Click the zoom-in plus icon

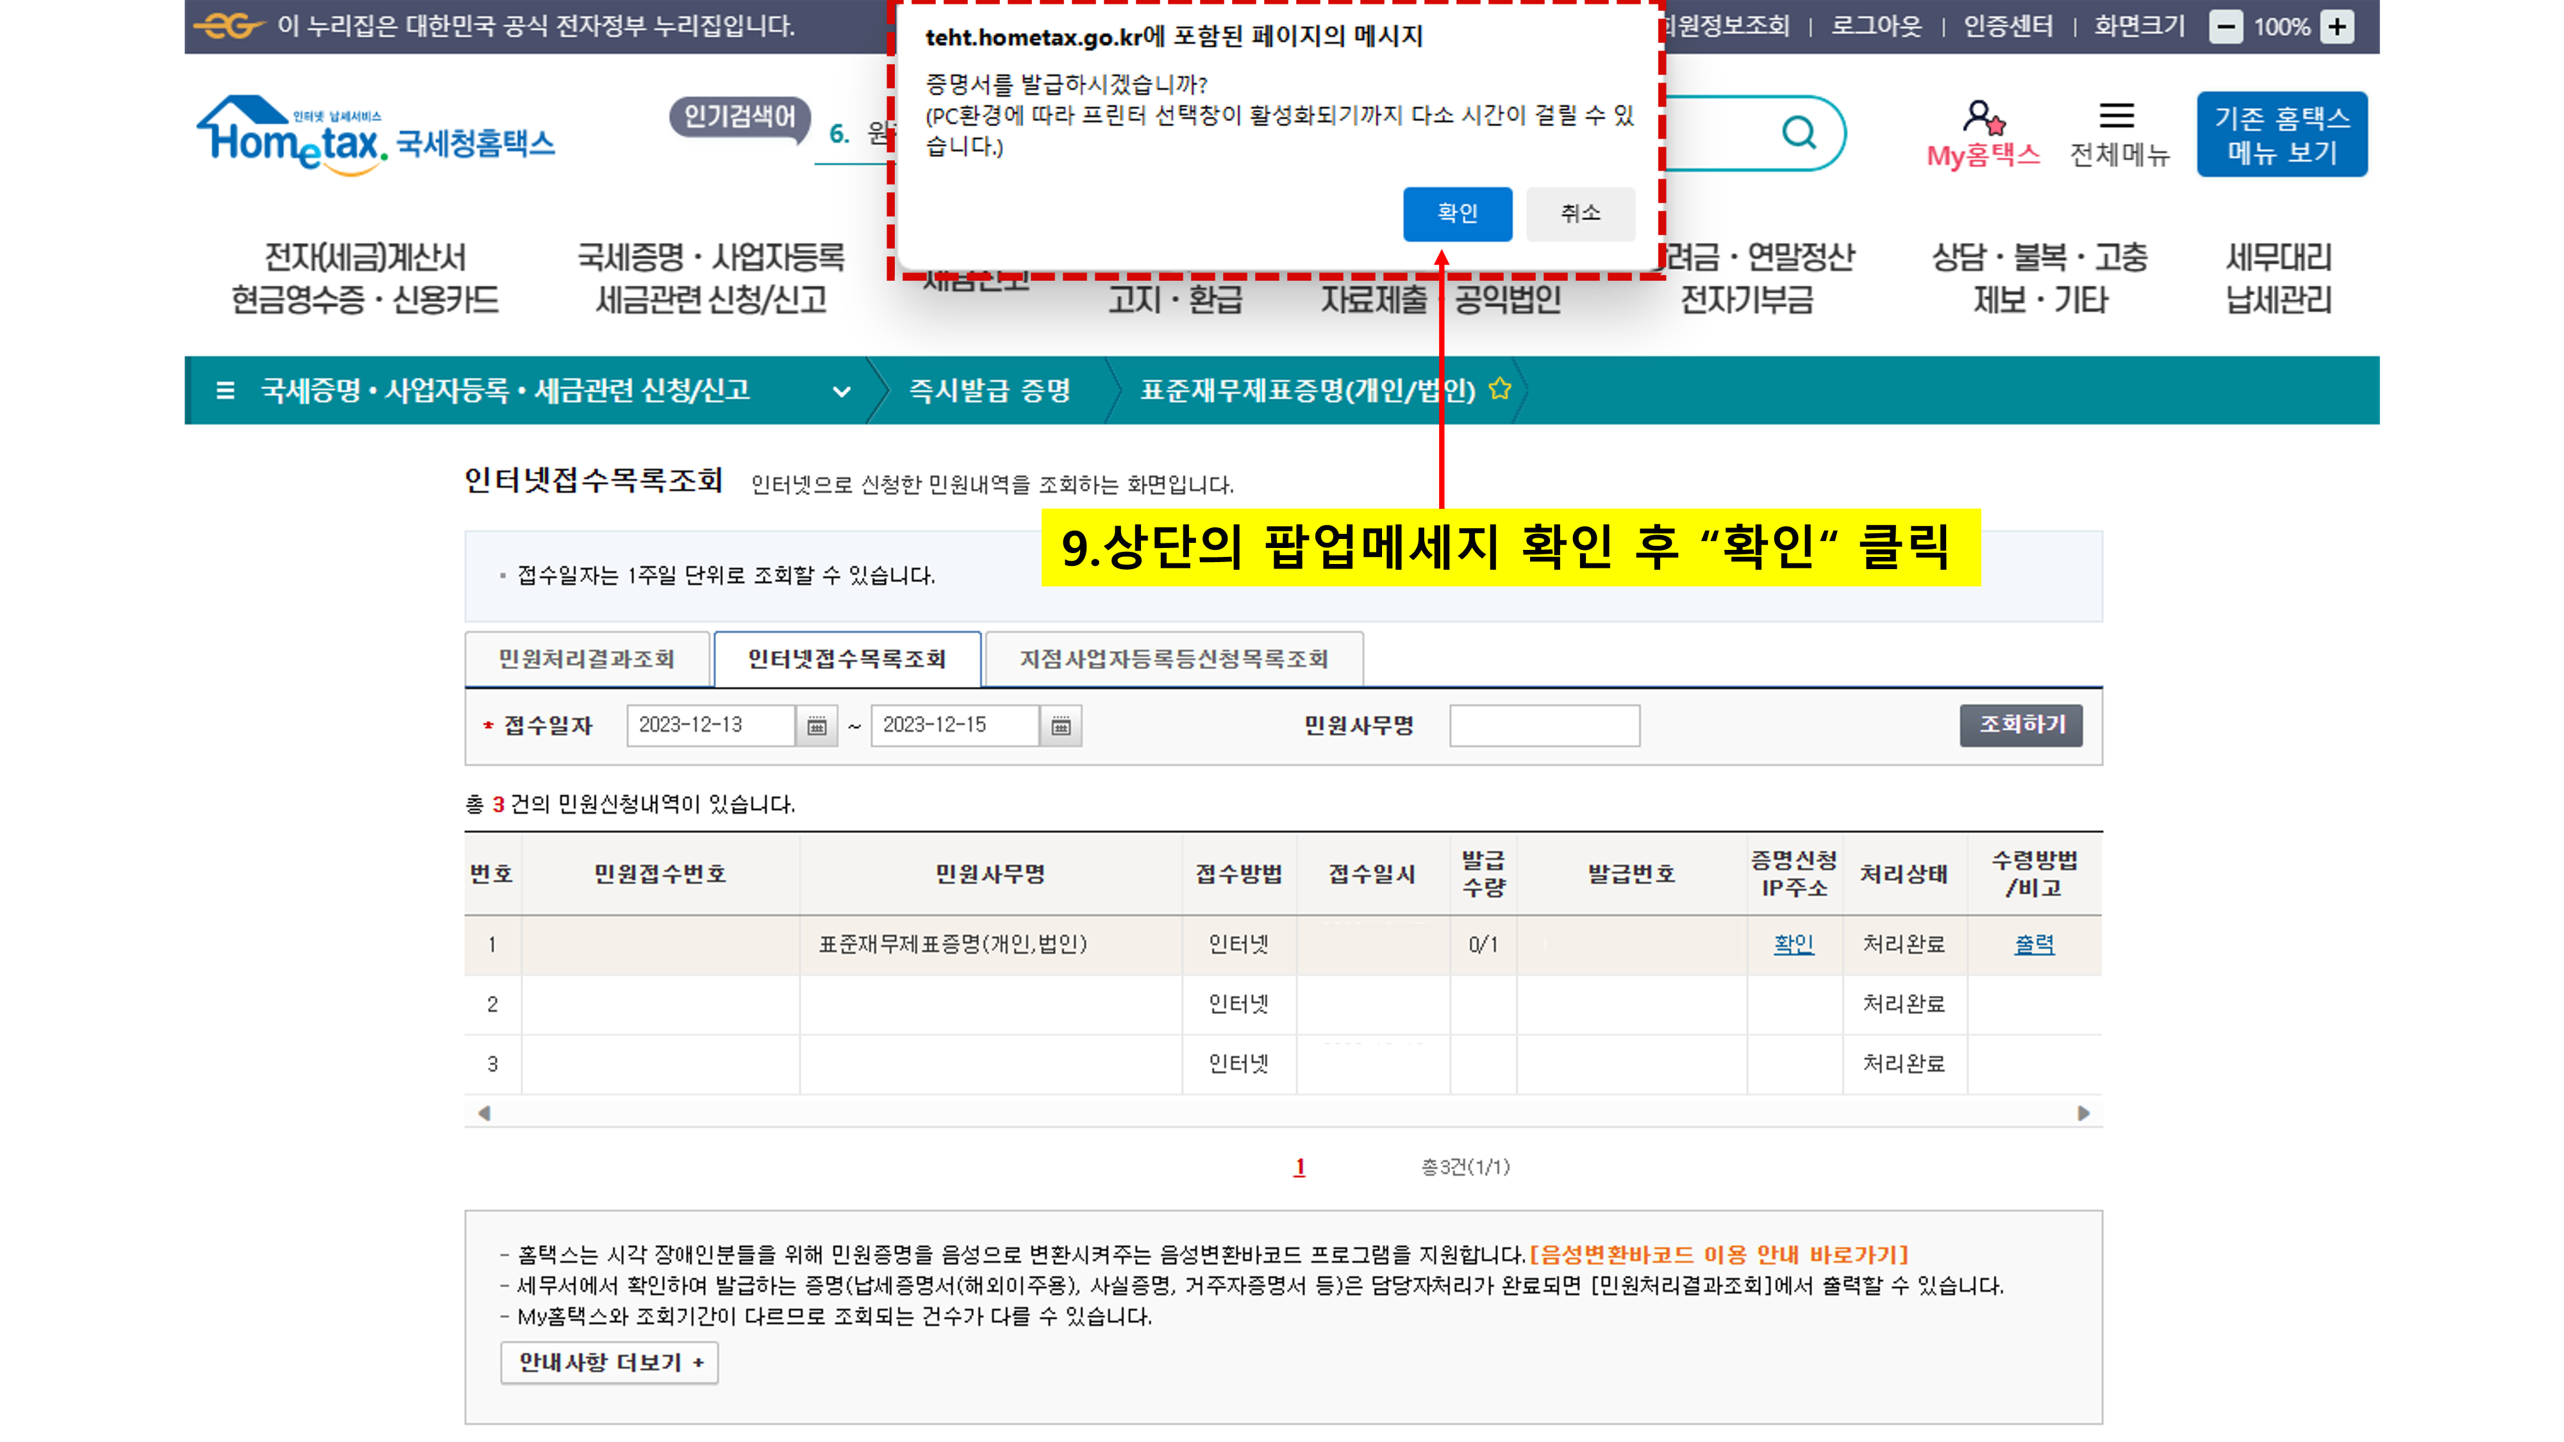pyautogui.click(x=2337, y=27)
